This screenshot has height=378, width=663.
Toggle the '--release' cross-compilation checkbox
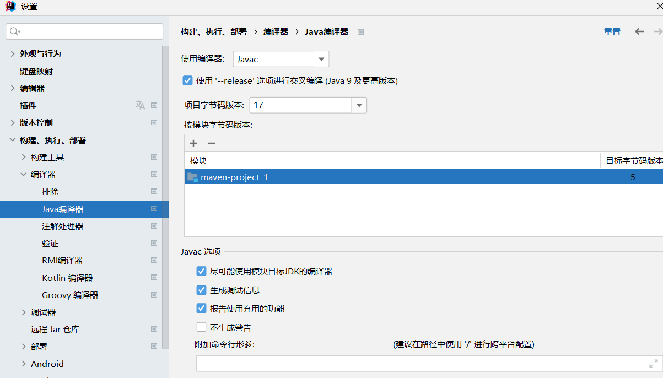(x=187, y=81)
